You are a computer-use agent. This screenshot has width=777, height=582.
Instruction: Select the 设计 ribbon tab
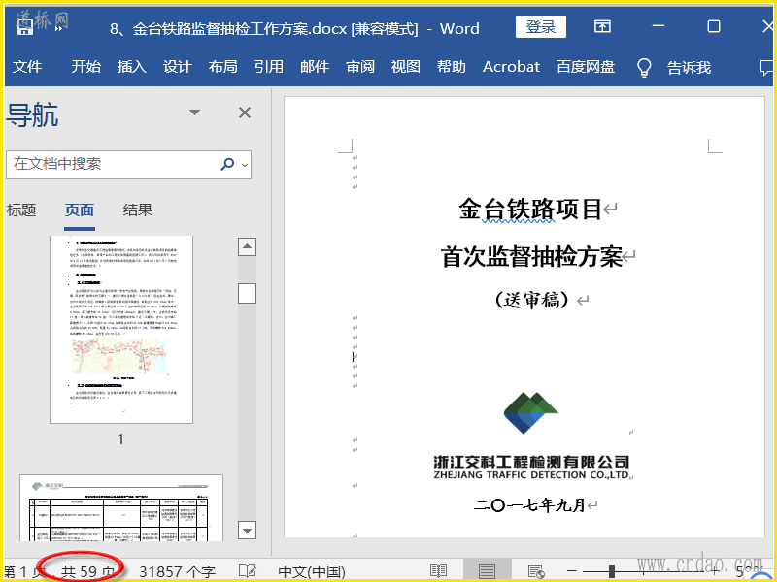click(x=178, y=67)
